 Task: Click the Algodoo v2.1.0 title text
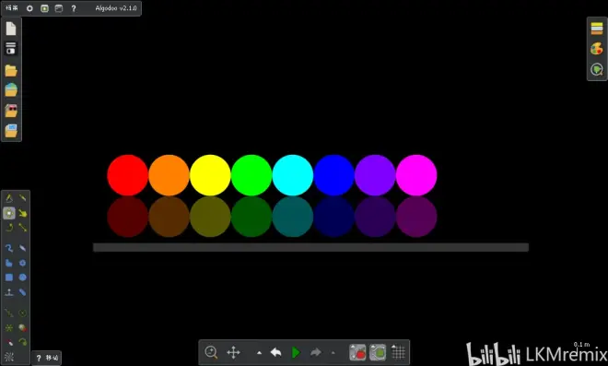pos(116,7)
